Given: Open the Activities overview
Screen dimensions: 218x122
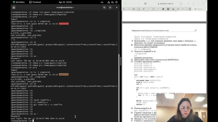Looking at the screenshot, I should pos(19,2).
